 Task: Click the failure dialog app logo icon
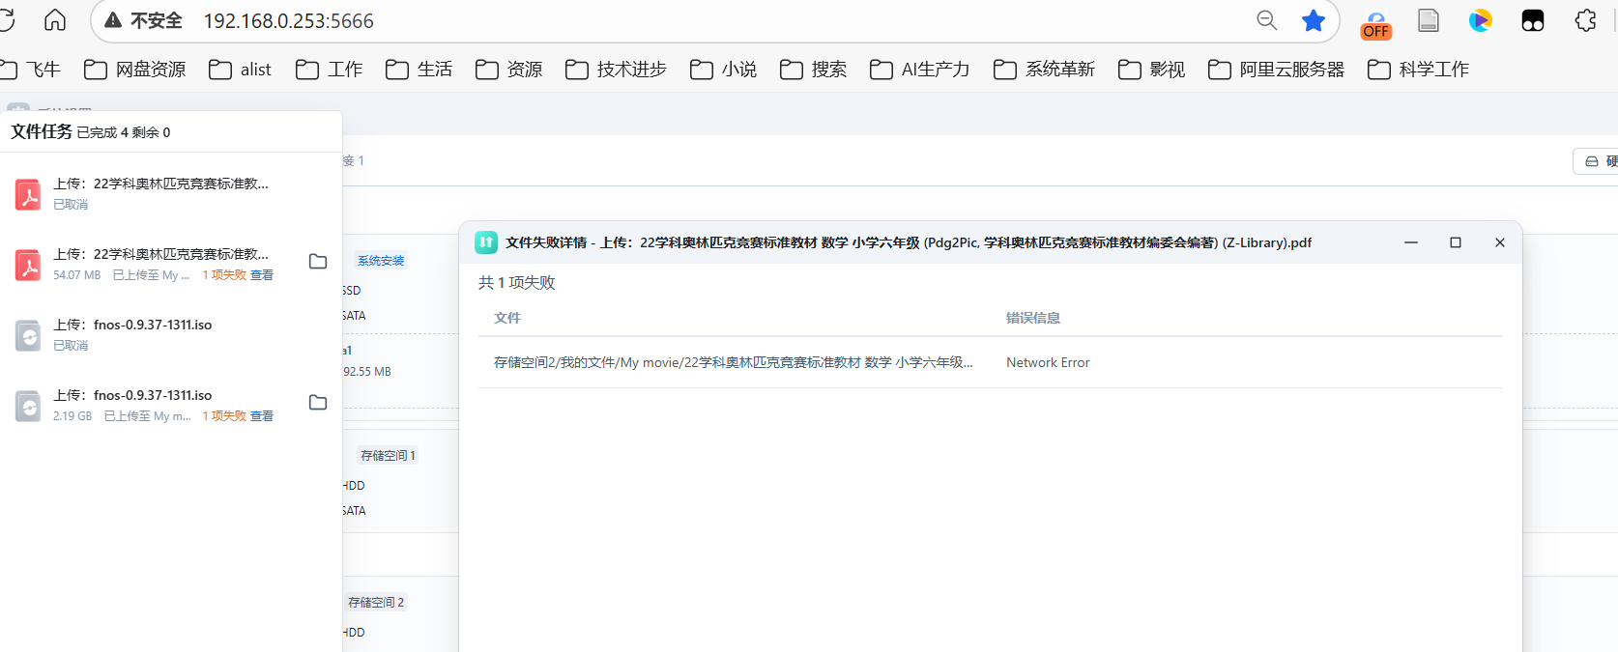486,242
